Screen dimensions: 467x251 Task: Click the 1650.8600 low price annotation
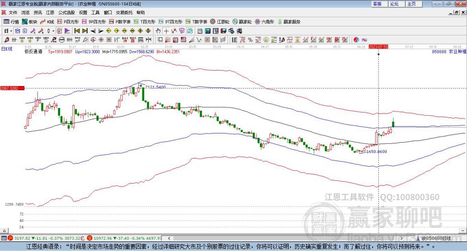coord(376,151)
